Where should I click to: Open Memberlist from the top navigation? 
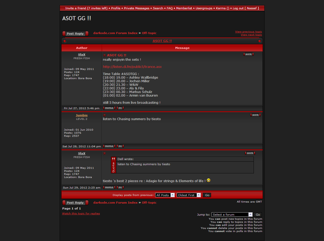pos(184,8)
